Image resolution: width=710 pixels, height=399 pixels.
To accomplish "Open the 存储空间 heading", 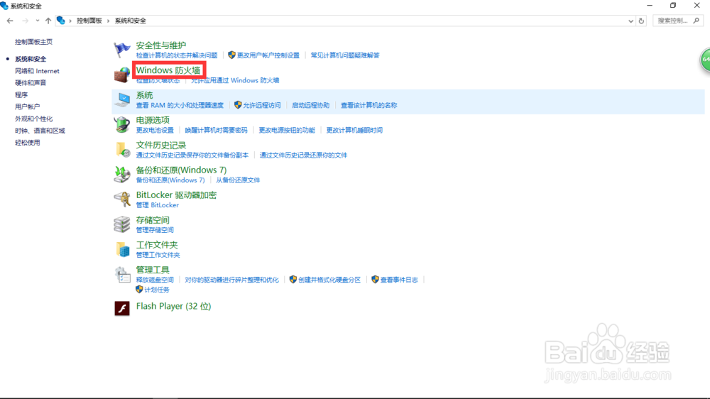I will click(x=153, y=219).
